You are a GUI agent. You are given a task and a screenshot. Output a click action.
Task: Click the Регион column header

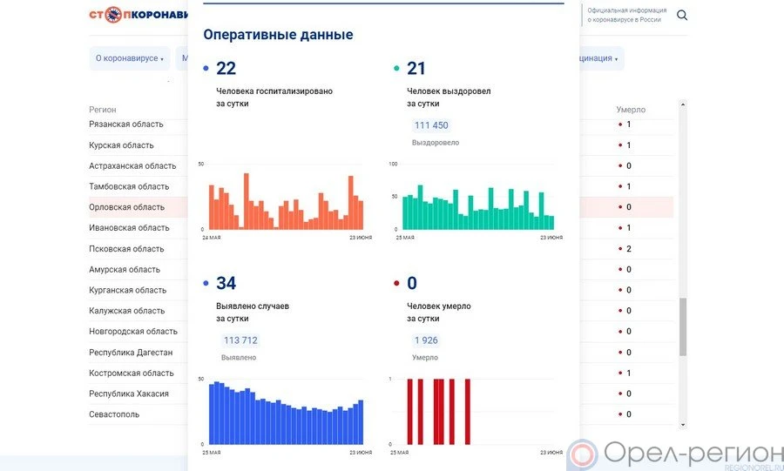click(103, 110)
